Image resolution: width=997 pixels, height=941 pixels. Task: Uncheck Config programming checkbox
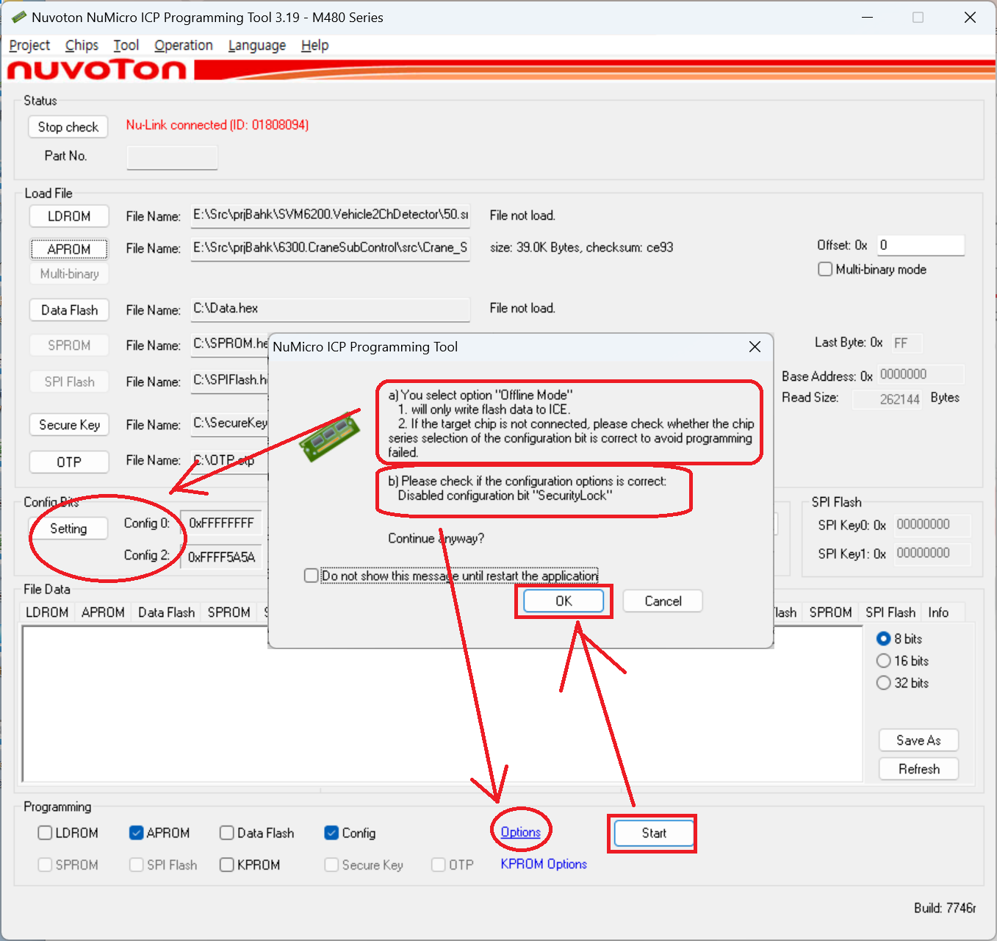(331, 833)
